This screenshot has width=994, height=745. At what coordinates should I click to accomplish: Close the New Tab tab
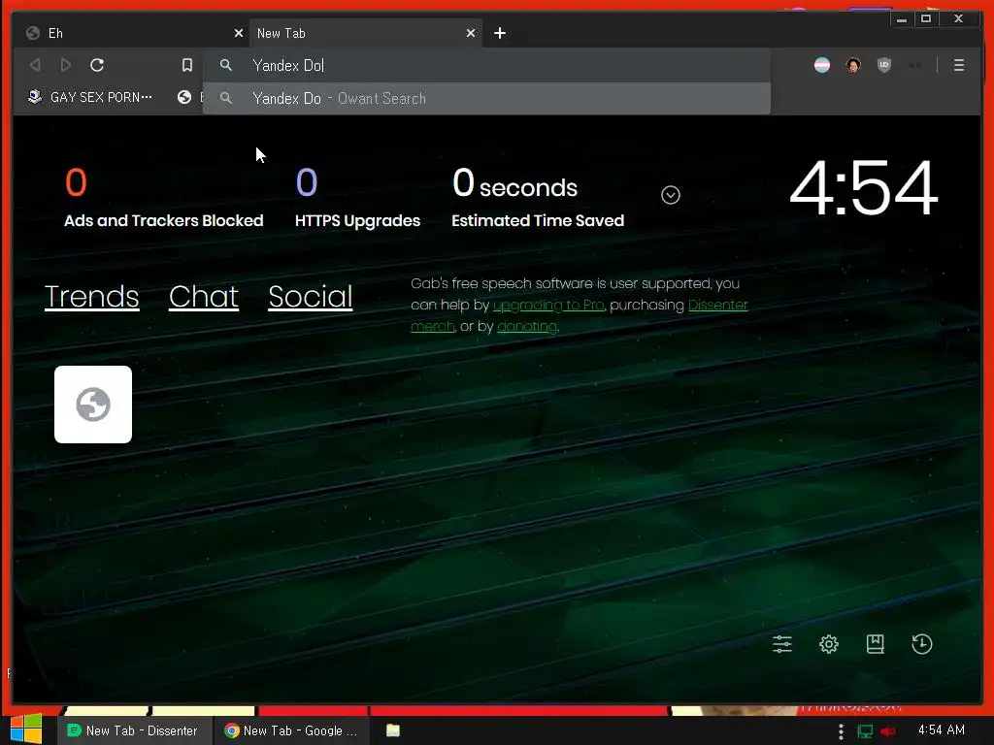(471, 33)
